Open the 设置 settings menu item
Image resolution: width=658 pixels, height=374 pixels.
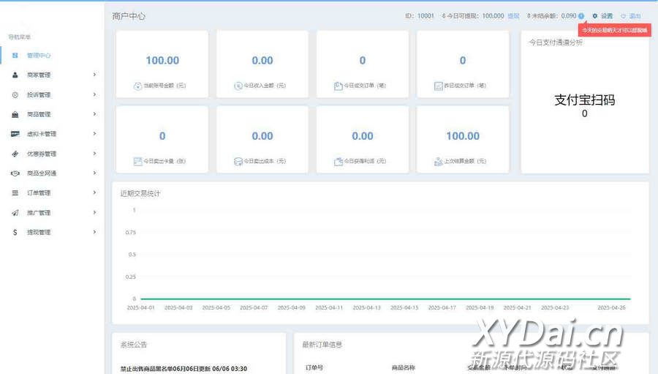point(603,15)
